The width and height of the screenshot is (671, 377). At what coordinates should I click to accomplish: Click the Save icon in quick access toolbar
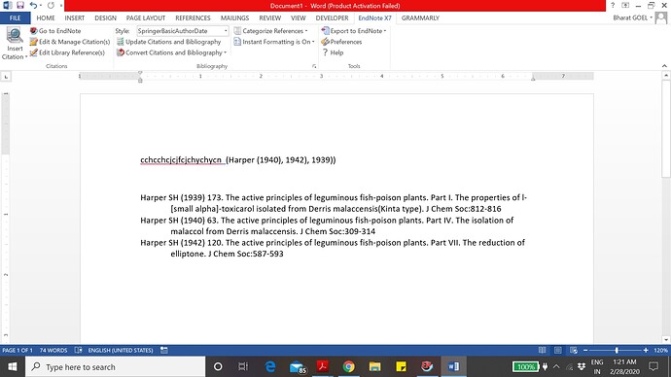[x=20, y=6]
